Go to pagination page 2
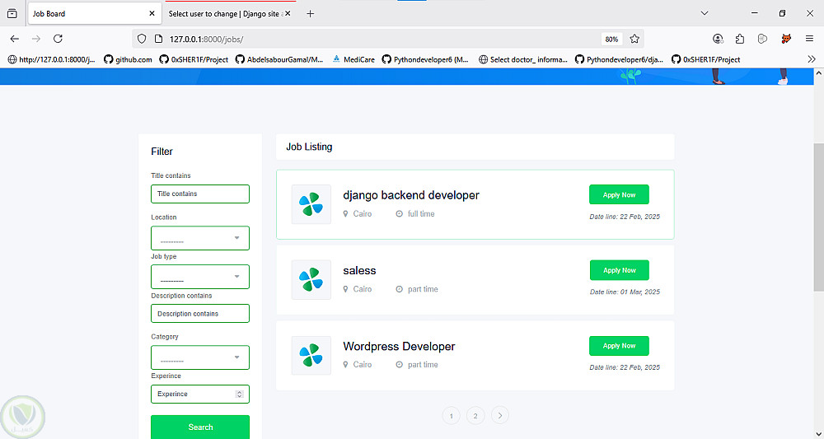Viewport: 824px width, 439px height. 475,416
